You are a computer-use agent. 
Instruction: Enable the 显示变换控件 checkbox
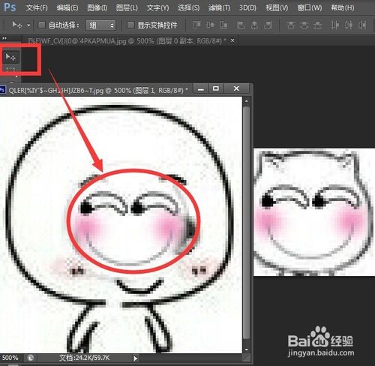pyautogui.click(x=130, y=25)
